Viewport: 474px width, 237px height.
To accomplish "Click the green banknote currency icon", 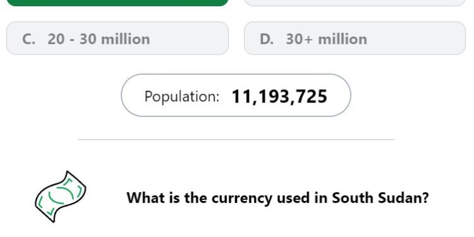I will [61, 197].
